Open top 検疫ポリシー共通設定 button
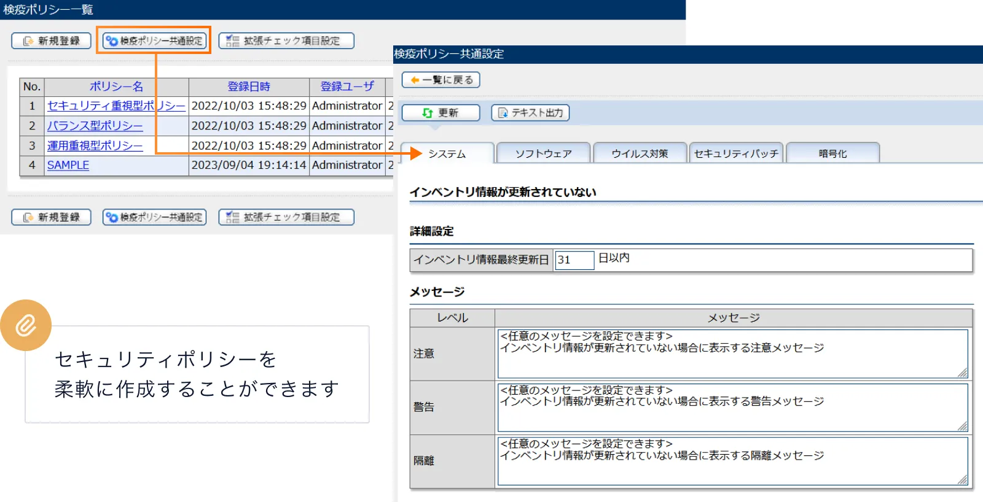Image resolution: width=983 pixels, height=502 pixels. pos(154,41)
